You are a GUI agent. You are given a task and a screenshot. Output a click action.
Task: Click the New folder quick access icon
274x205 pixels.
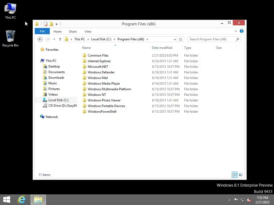[x=52, y=24]
